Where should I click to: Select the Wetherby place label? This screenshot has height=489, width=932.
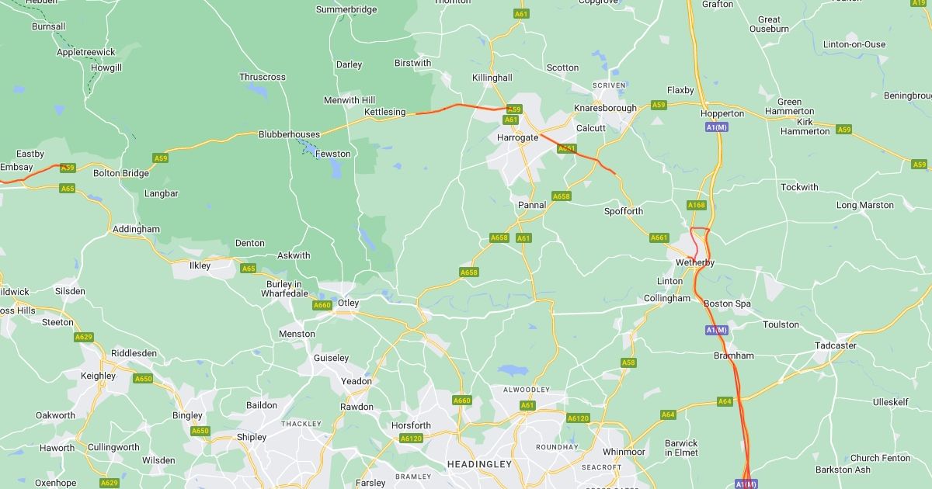(695, 262)
